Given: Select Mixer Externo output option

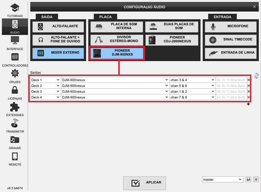Looking at the screenshot, I should coord(58,53).
